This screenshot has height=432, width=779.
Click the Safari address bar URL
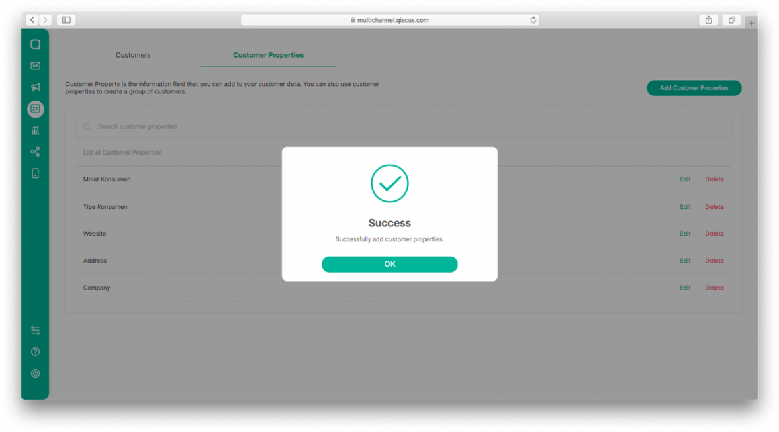(389, 20)
